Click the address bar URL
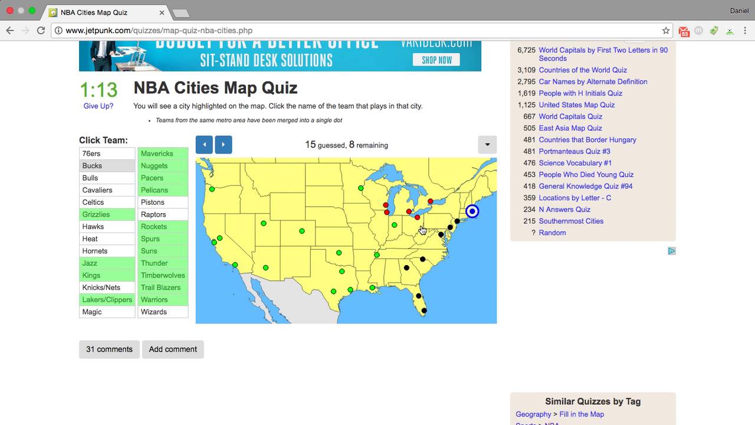 point(159,31)
